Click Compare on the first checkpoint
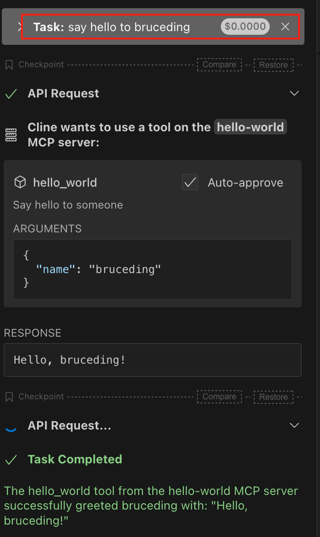Image resolution: width=320 pixels, height=537 pixels. click(219, 64)
